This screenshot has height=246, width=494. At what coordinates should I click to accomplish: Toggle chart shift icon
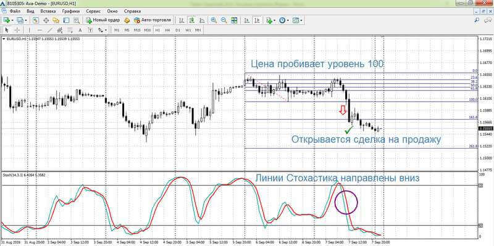[257, 20]
